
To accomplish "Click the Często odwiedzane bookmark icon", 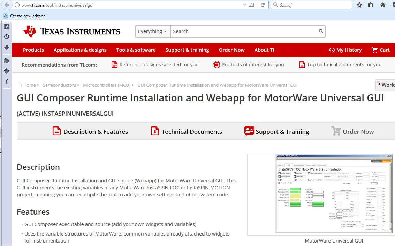I will coord(6,16).
